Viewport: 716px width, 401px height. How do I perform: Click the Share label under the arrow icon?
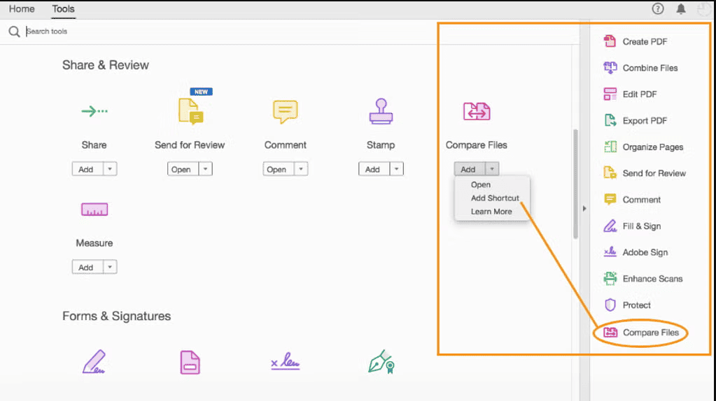[x=94, y=145]
